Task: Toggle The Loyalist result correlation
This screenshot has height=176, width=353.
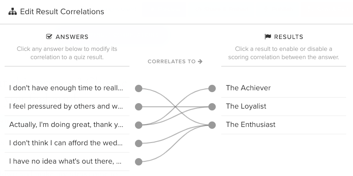Action: (x=283, y=106)
